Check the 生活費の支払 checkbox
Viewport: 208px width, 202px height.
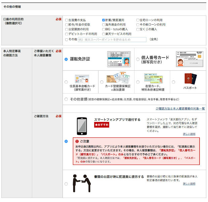click(67, 20)
